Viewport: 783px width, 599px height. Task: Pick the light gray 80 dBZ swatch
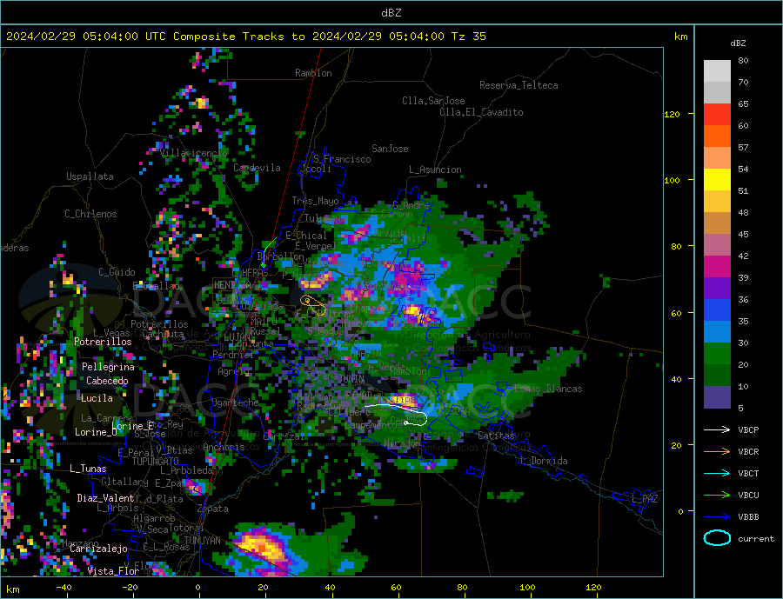tap(717, 71)
